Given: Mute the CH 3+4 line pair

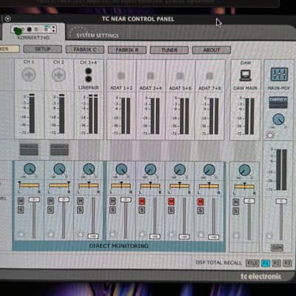Looking at the screenshot, I should (x=80, y=201).
